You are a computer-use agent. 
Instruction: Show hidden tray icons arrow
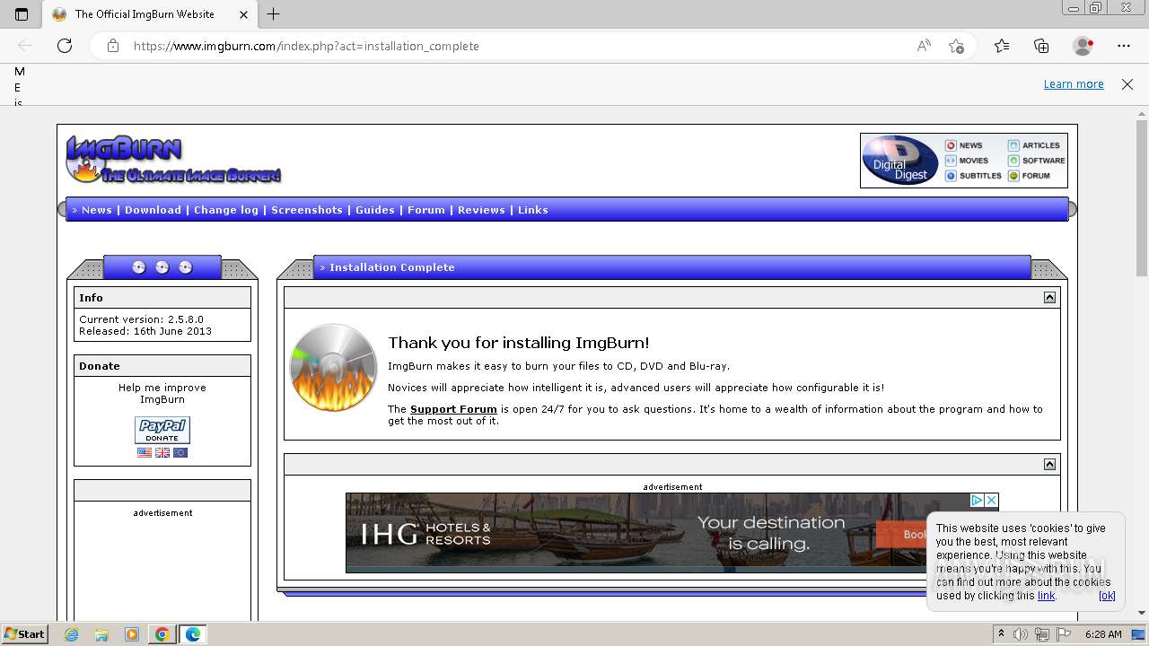[x=1001, y=634]
